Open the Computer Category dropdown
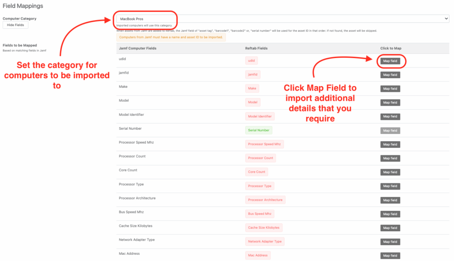The image size is (454, 261). (x=282, y=19)
